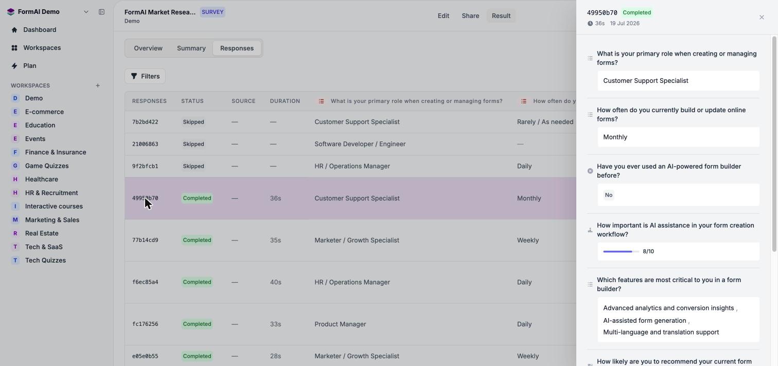The height and width of the screenshot is (366, 778).
Task: Open the Marketing & Sales workspace
Action: pos(52,220)
